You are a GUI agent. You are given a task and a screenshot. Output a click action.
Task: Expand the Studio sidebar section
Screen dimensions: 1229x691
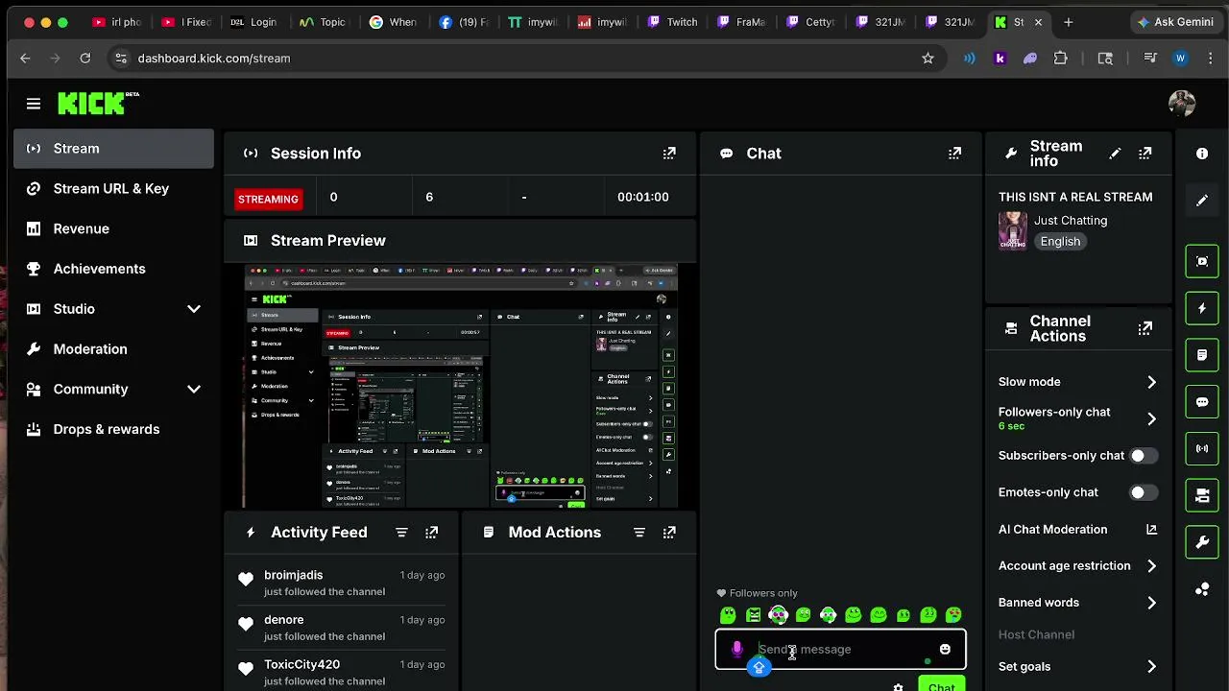click(194, 309)
